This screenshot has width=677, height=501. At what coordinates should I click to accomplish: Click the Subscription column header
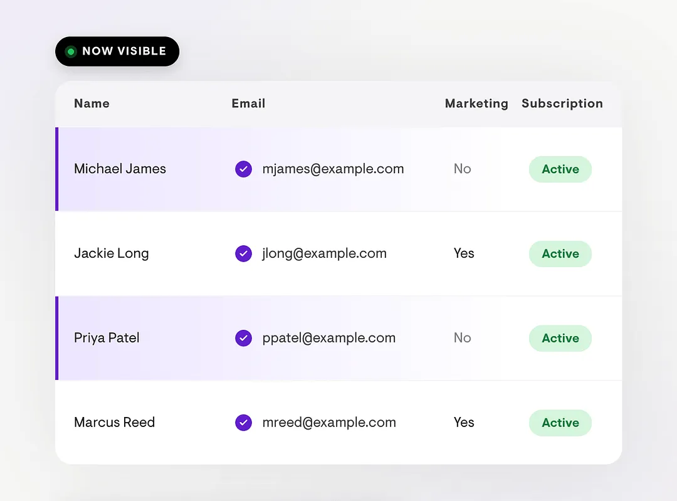click(x=562, y=103)
